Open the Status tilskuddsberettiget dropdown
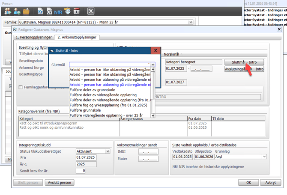Viewport: 287px width, 195px height. 107,151
